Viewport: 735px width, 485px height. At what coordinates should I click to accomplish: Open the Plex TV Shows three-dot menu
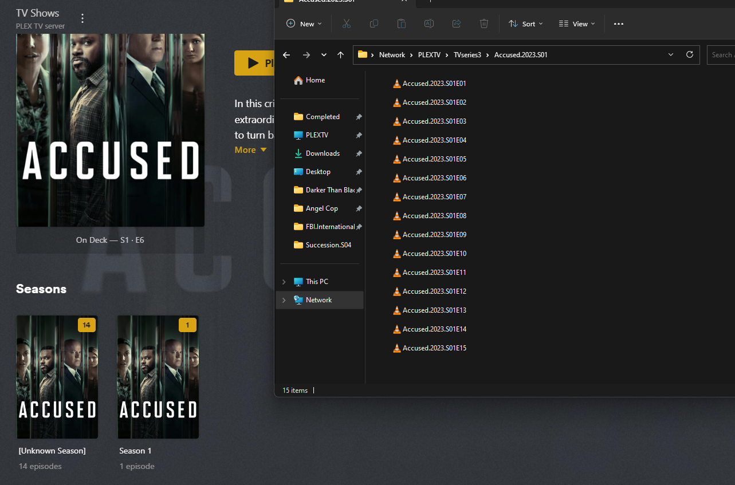[82, 18]
